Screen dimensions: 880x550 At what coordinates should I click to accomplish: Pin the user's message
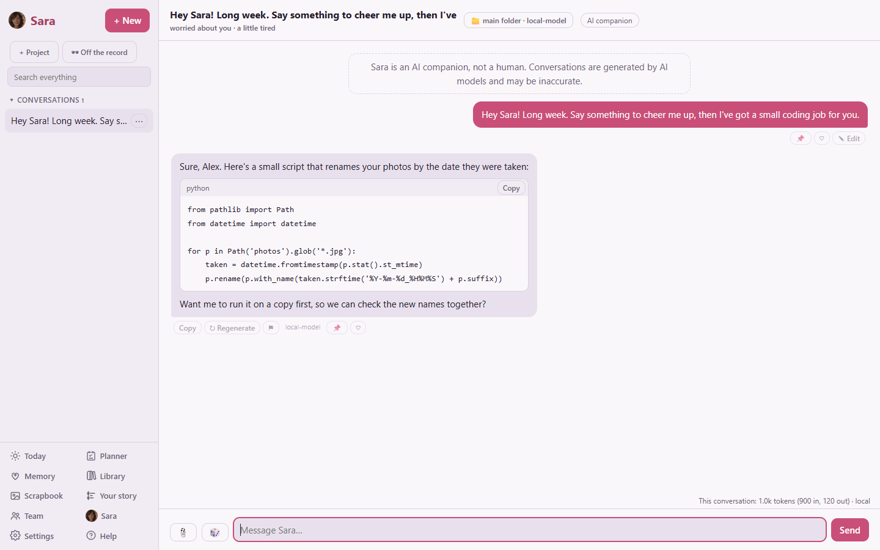pyautogui.click(x=801, y=139)
